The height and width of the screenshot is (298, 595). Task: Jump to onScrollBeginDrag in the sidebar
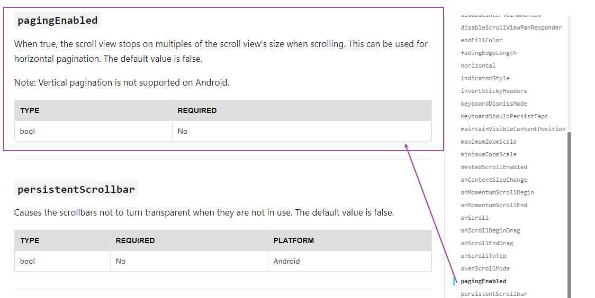(x=490, y=230)
